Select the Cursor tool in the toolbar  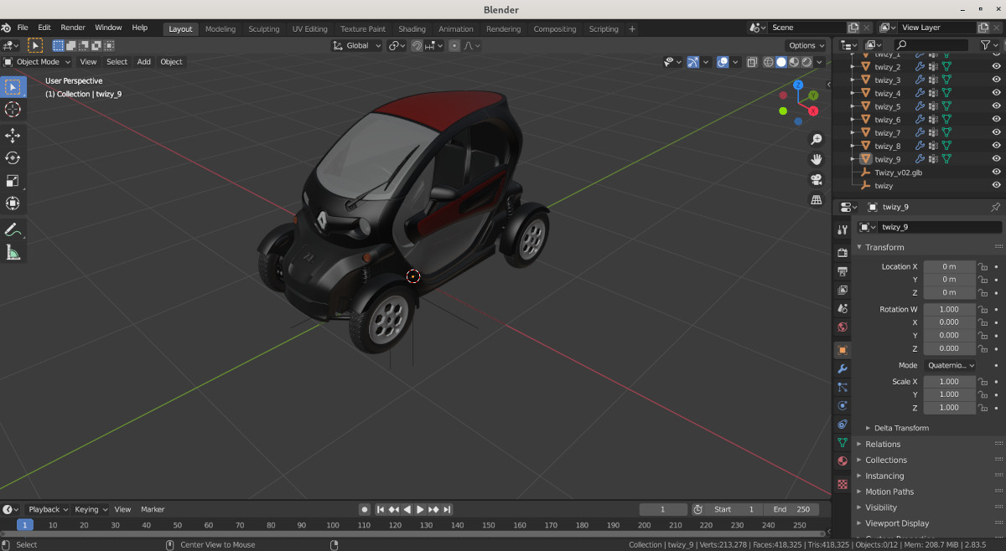pyautogui.click(x=13, y=110)
